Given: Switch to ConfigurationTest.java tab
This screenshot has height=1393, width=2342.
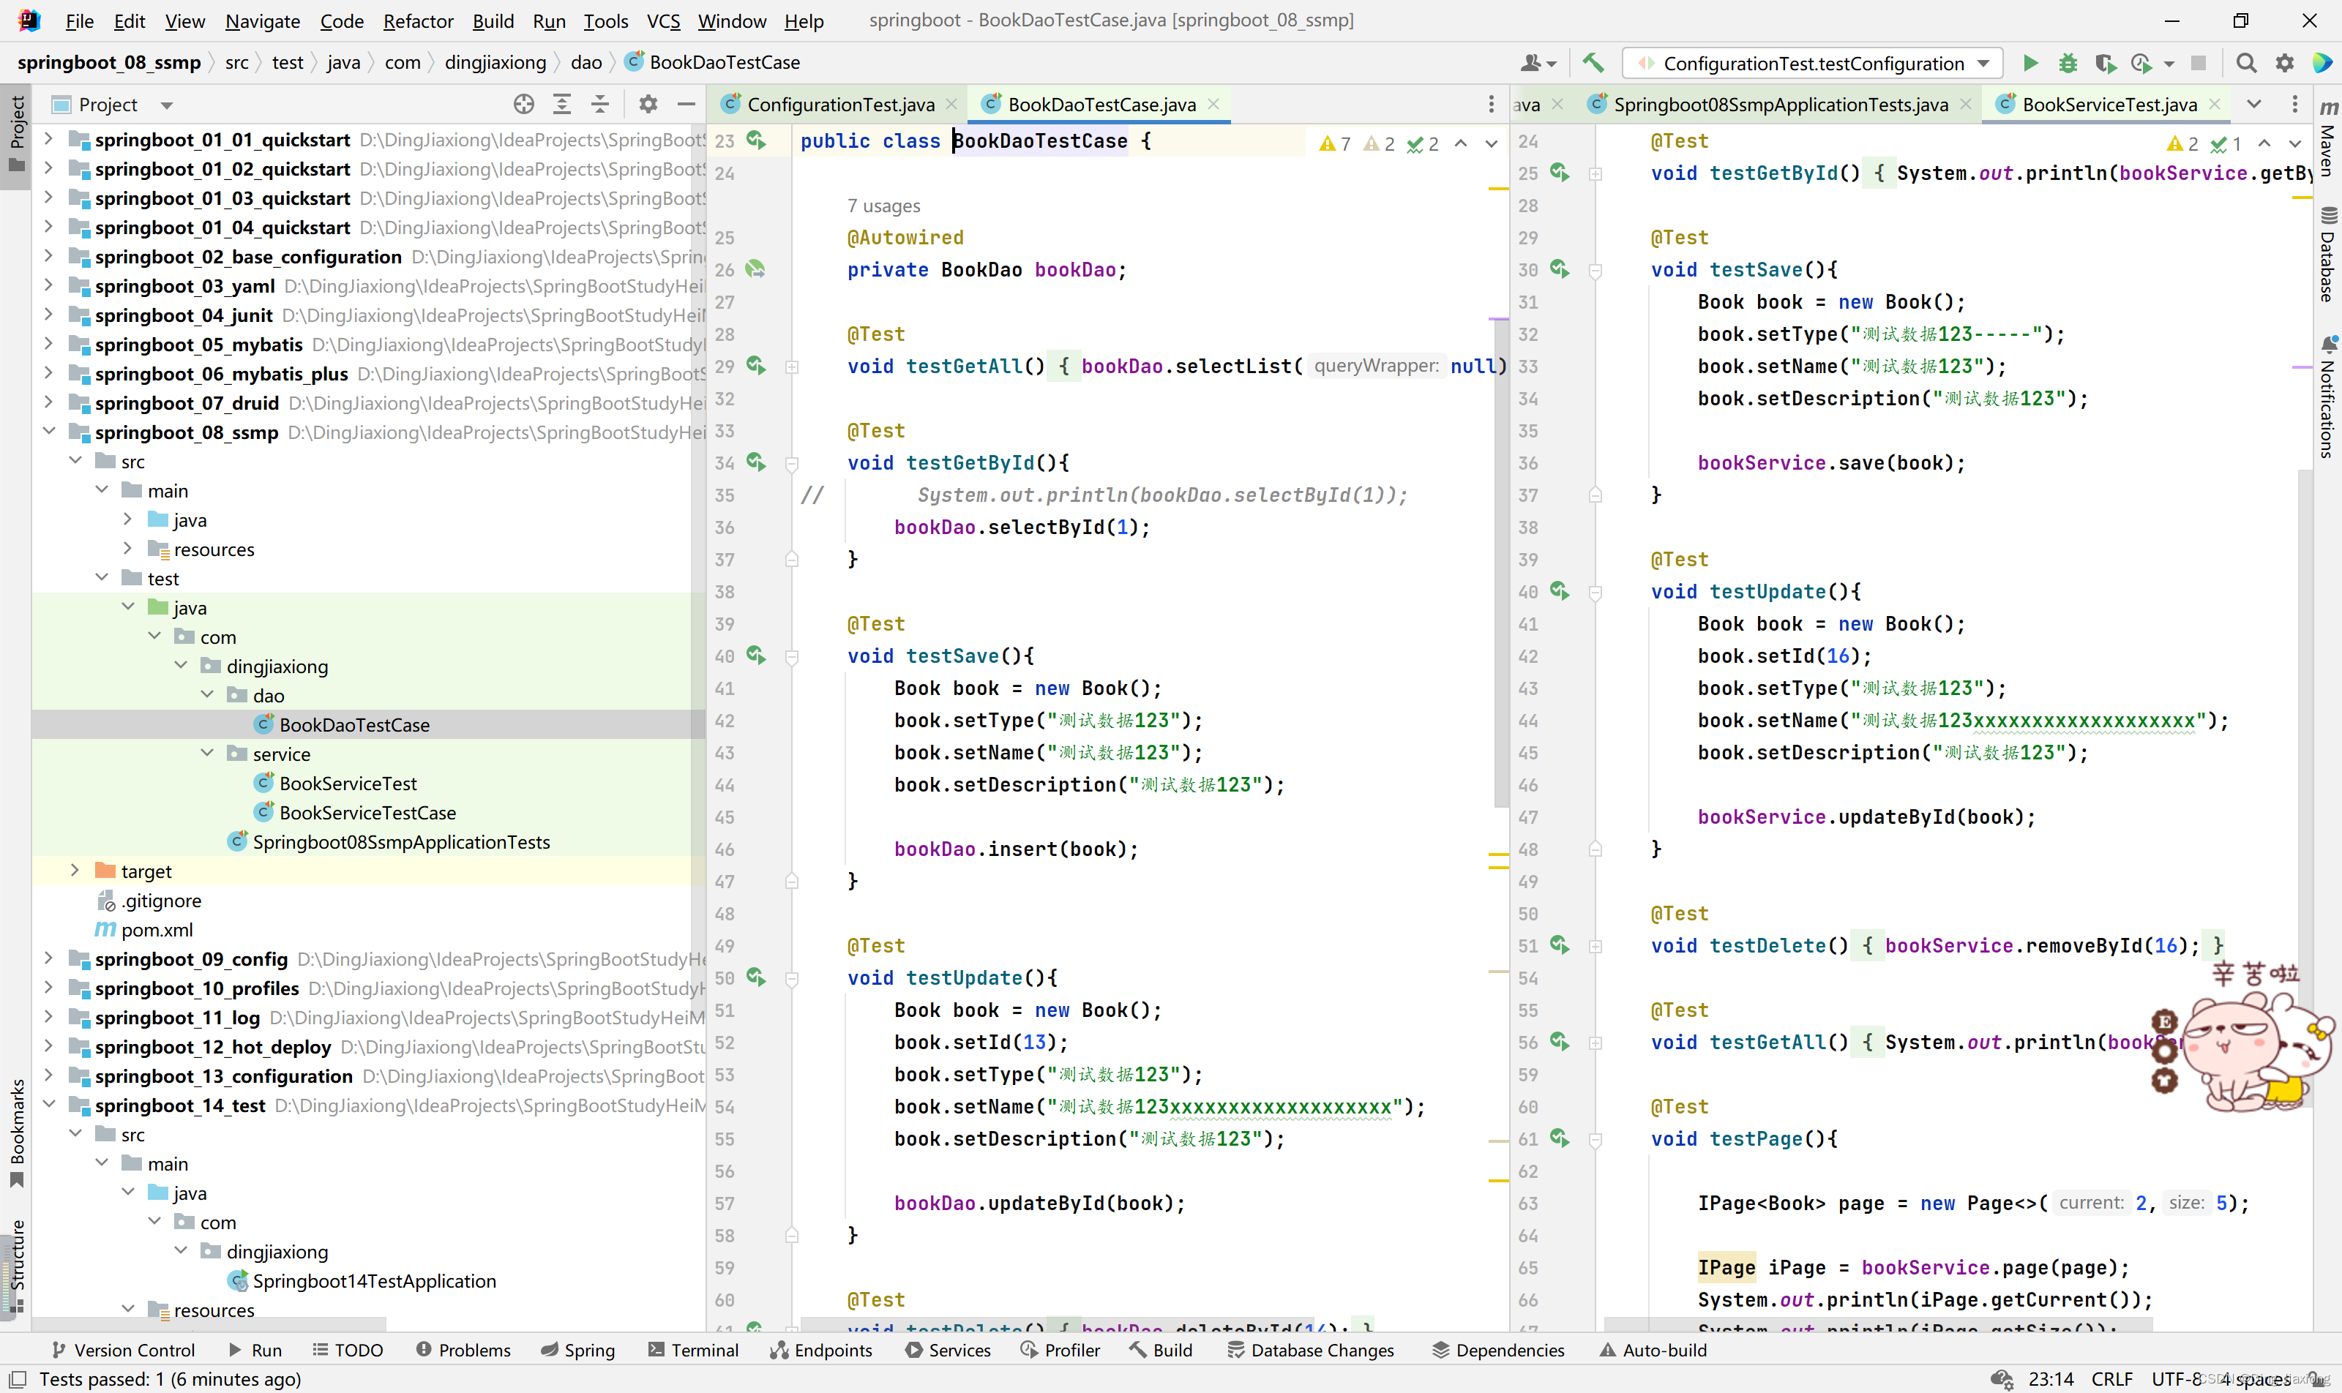Looking at the screenshot, I should 839,104.
